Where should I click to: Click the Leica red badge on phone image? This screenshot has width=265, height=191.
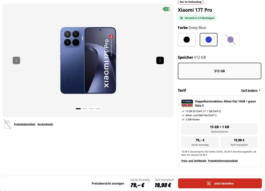pyautogui.click(x=111, y=36)
